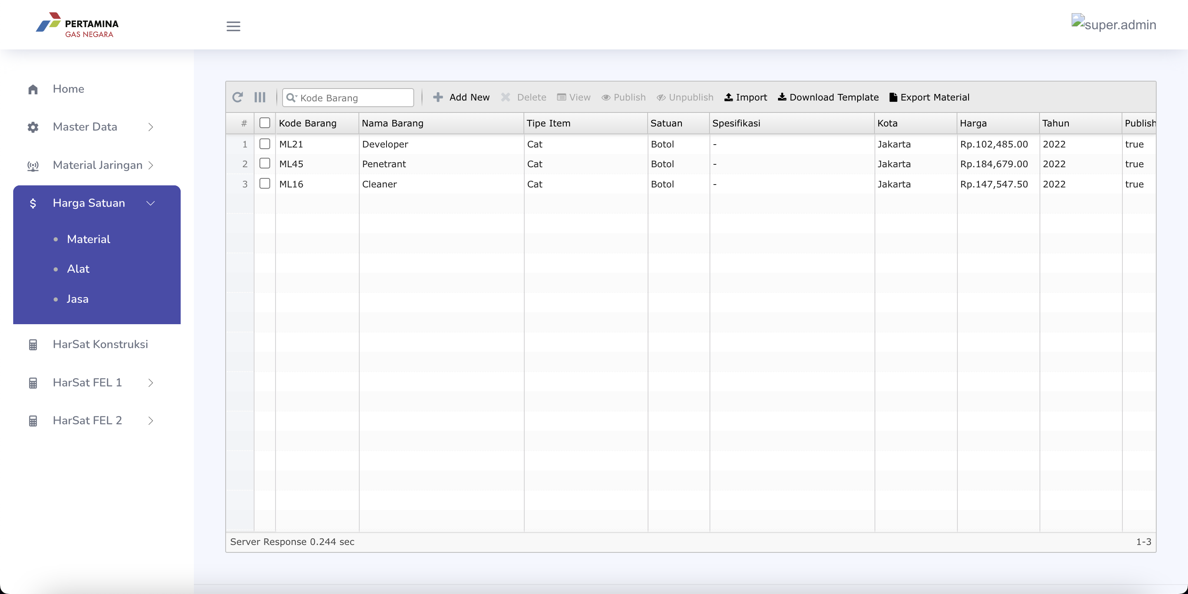Check the select-all header checkbox
This screenshot has width=1188, height=594.
pyautogui.click(x=265, y=123)
